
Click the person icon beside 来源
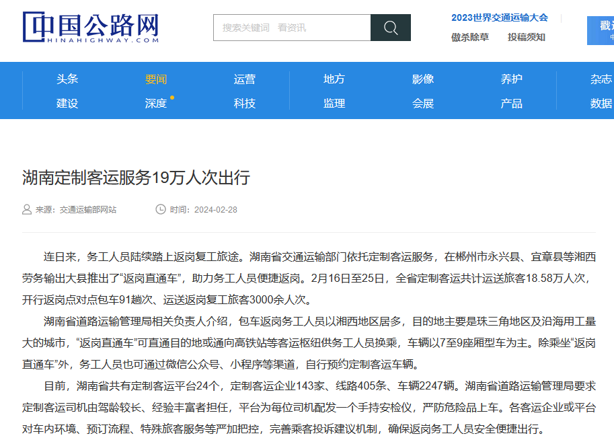[27, 209]
